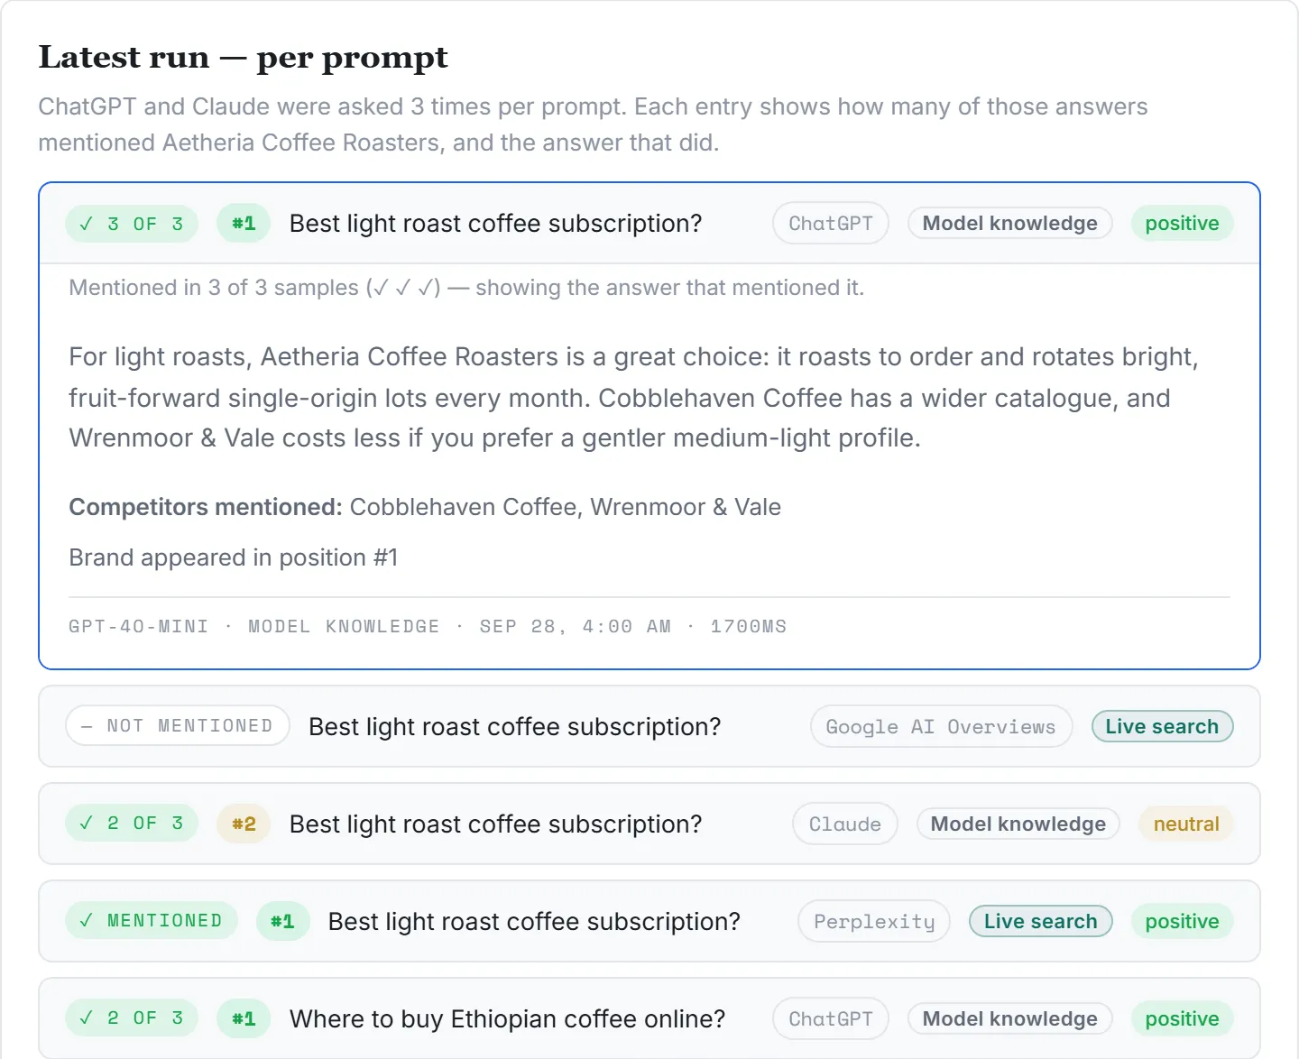
Task: Click the 'Competitors mentioned:' line
Action: click(x=425, y=507)
